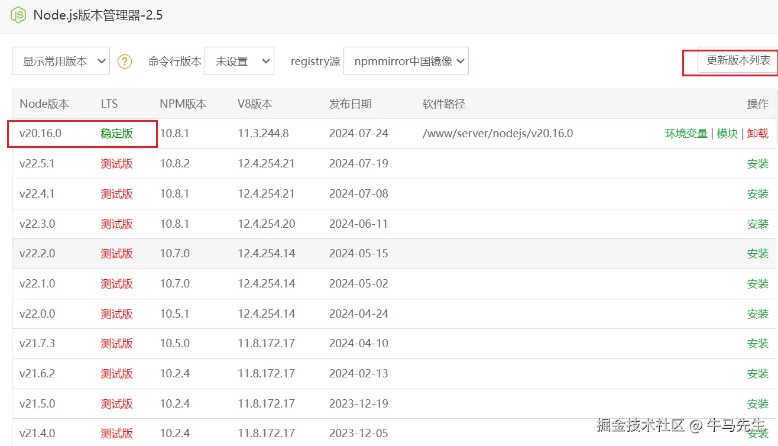This screenshot has width=778, height=446.
Task: Click the v22.3.0 version cell
Action: (x=37, y=224)
